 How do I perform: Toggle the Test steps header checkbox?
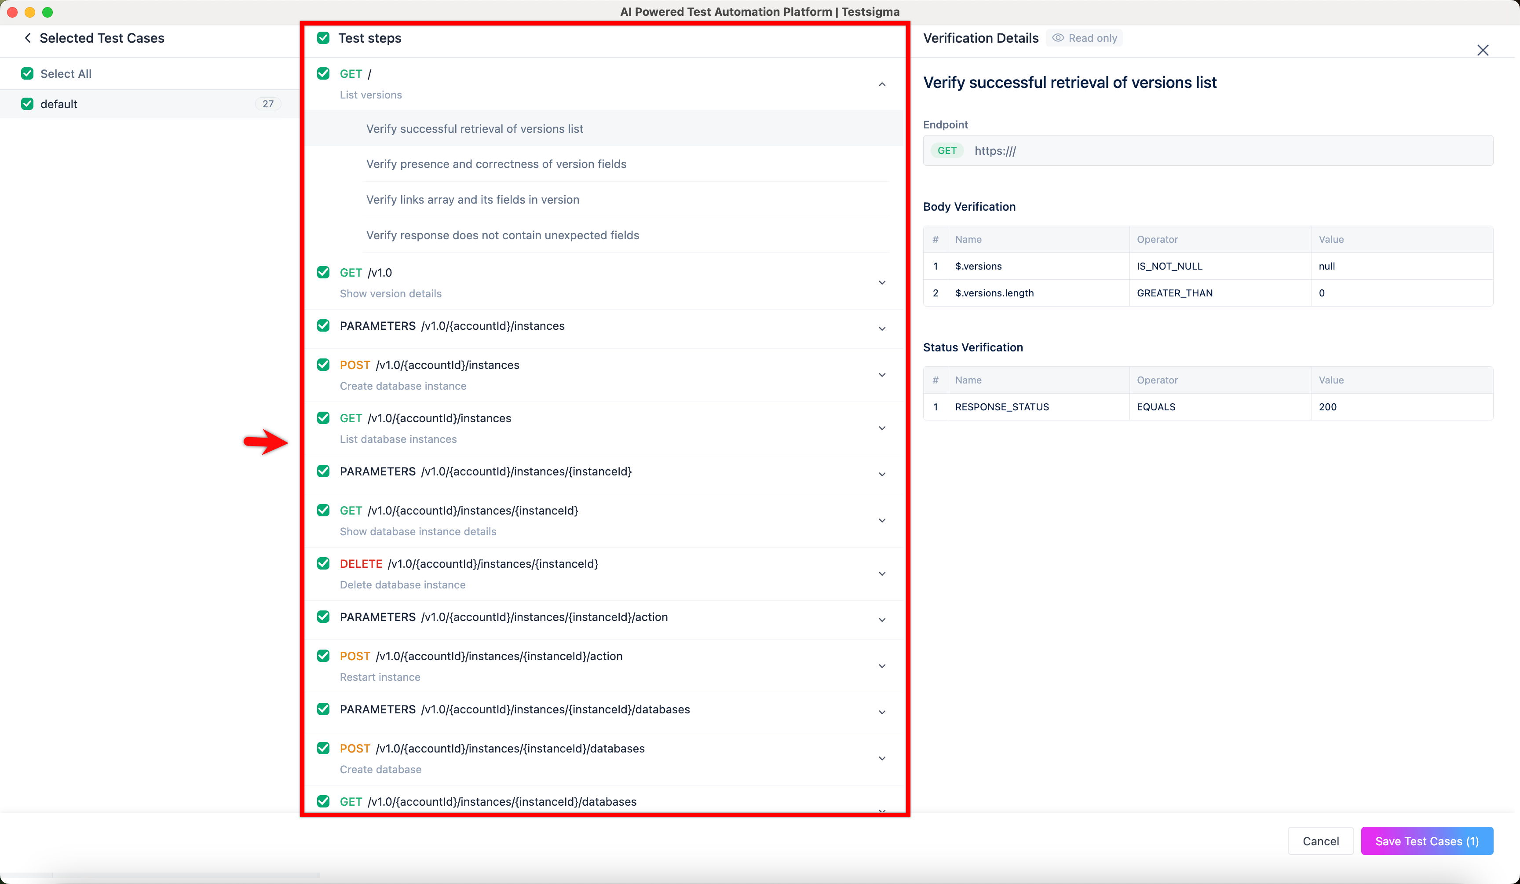[x=323, y=38]
